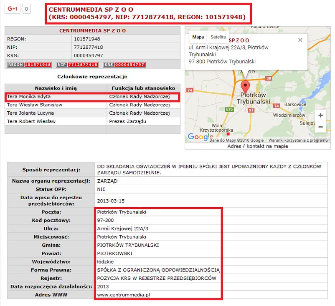Click the Google+ counter showing 0
The image size is (335, 306).
[26, 9]
